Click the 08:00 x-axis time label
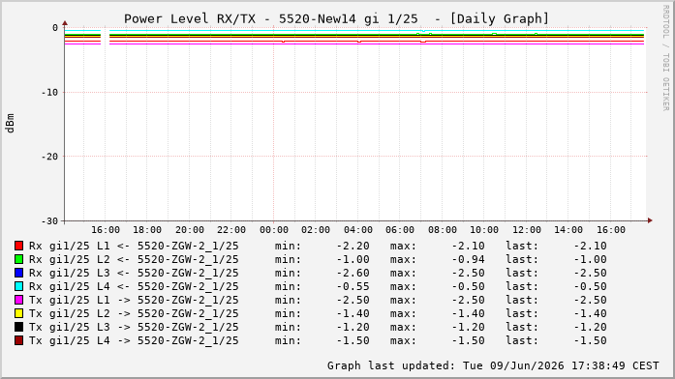 click(x=443, y=230)
